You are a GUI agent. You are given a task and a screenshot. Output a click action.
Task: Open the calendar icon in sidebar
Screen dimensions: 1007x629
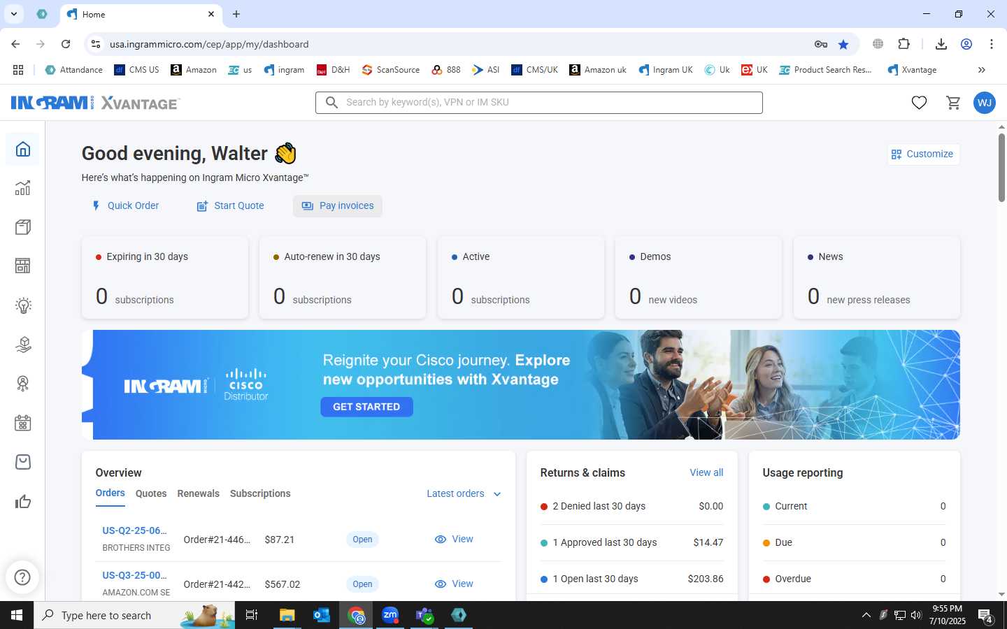(23, 423)
